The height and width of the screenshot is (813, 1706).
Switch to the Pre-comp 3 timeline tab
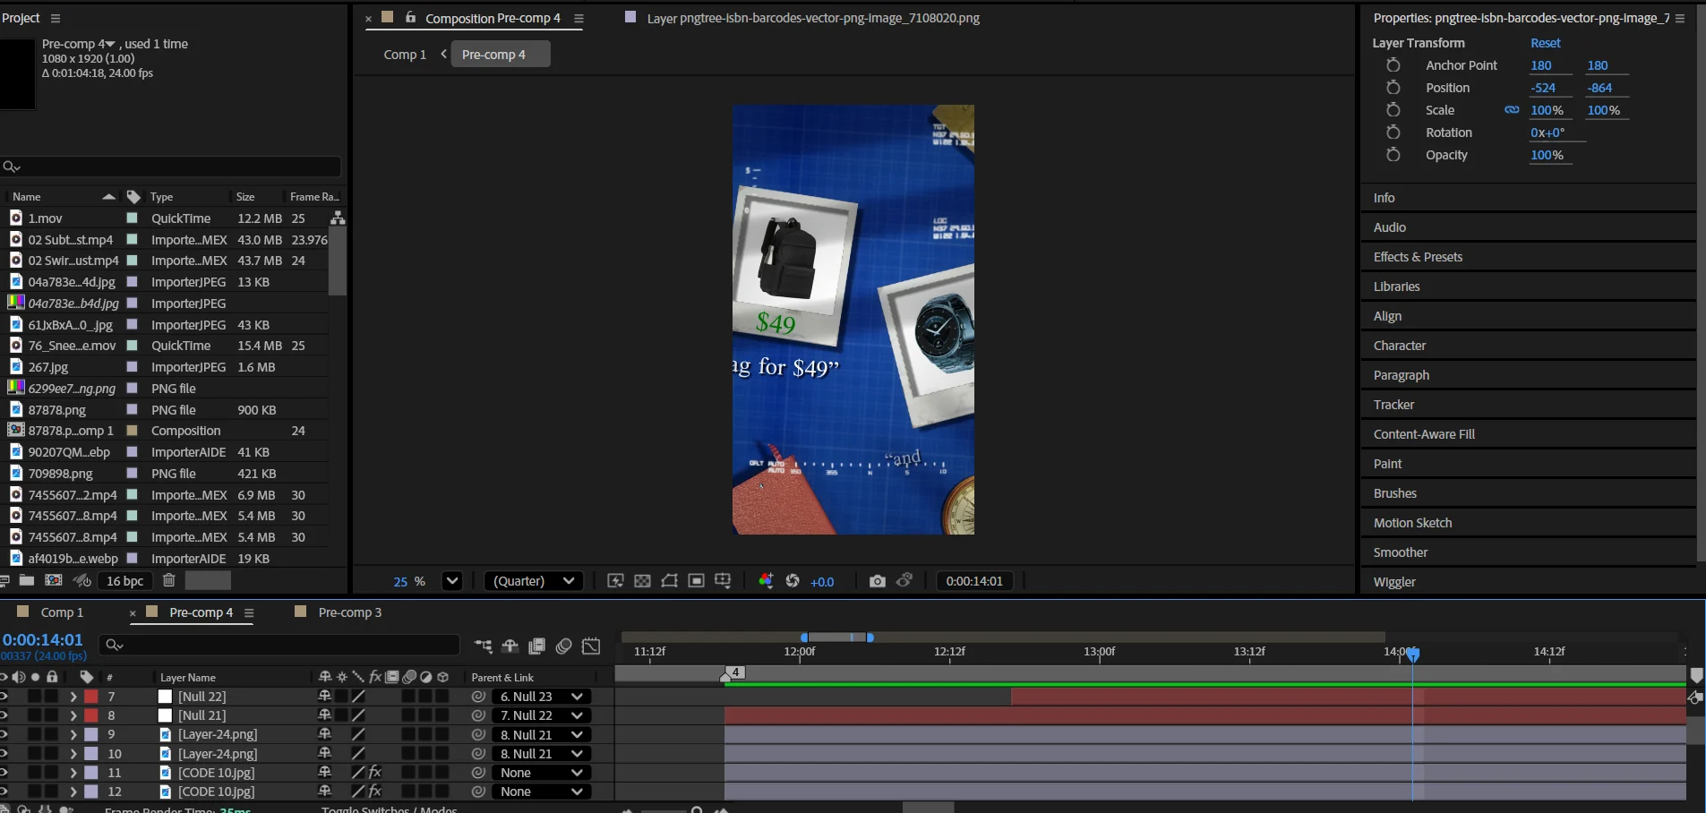349,612
